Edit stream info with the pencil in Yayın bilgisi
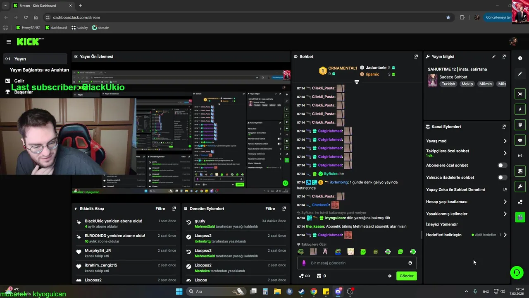The height and width of the screenshot is (298, 529). click(x=493, y=57)
